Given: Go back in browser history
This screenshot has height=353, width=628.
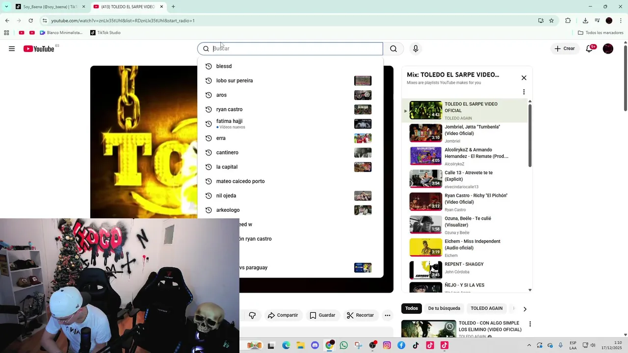Looking at the screenshot, I should pyautogui.click(x=7, y=21).
